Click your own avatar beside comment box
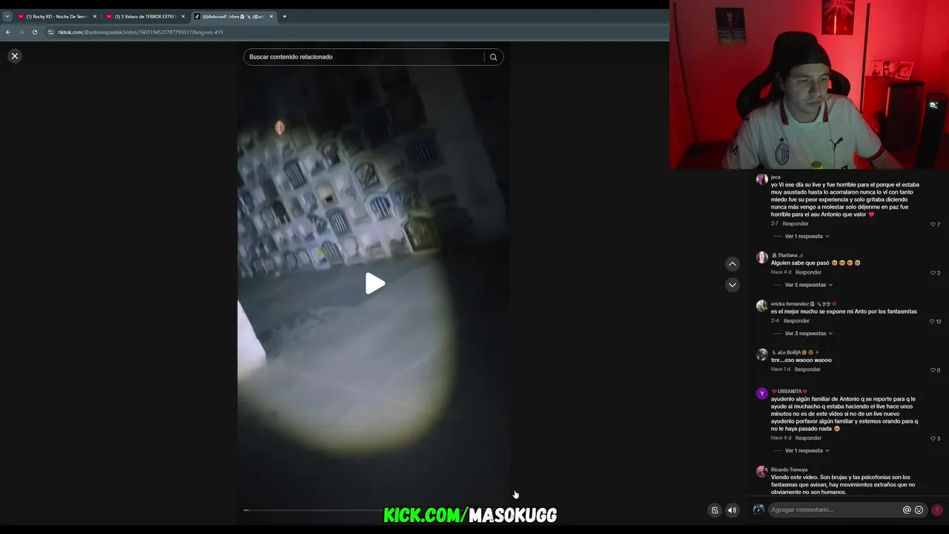 tap(758, 510)
